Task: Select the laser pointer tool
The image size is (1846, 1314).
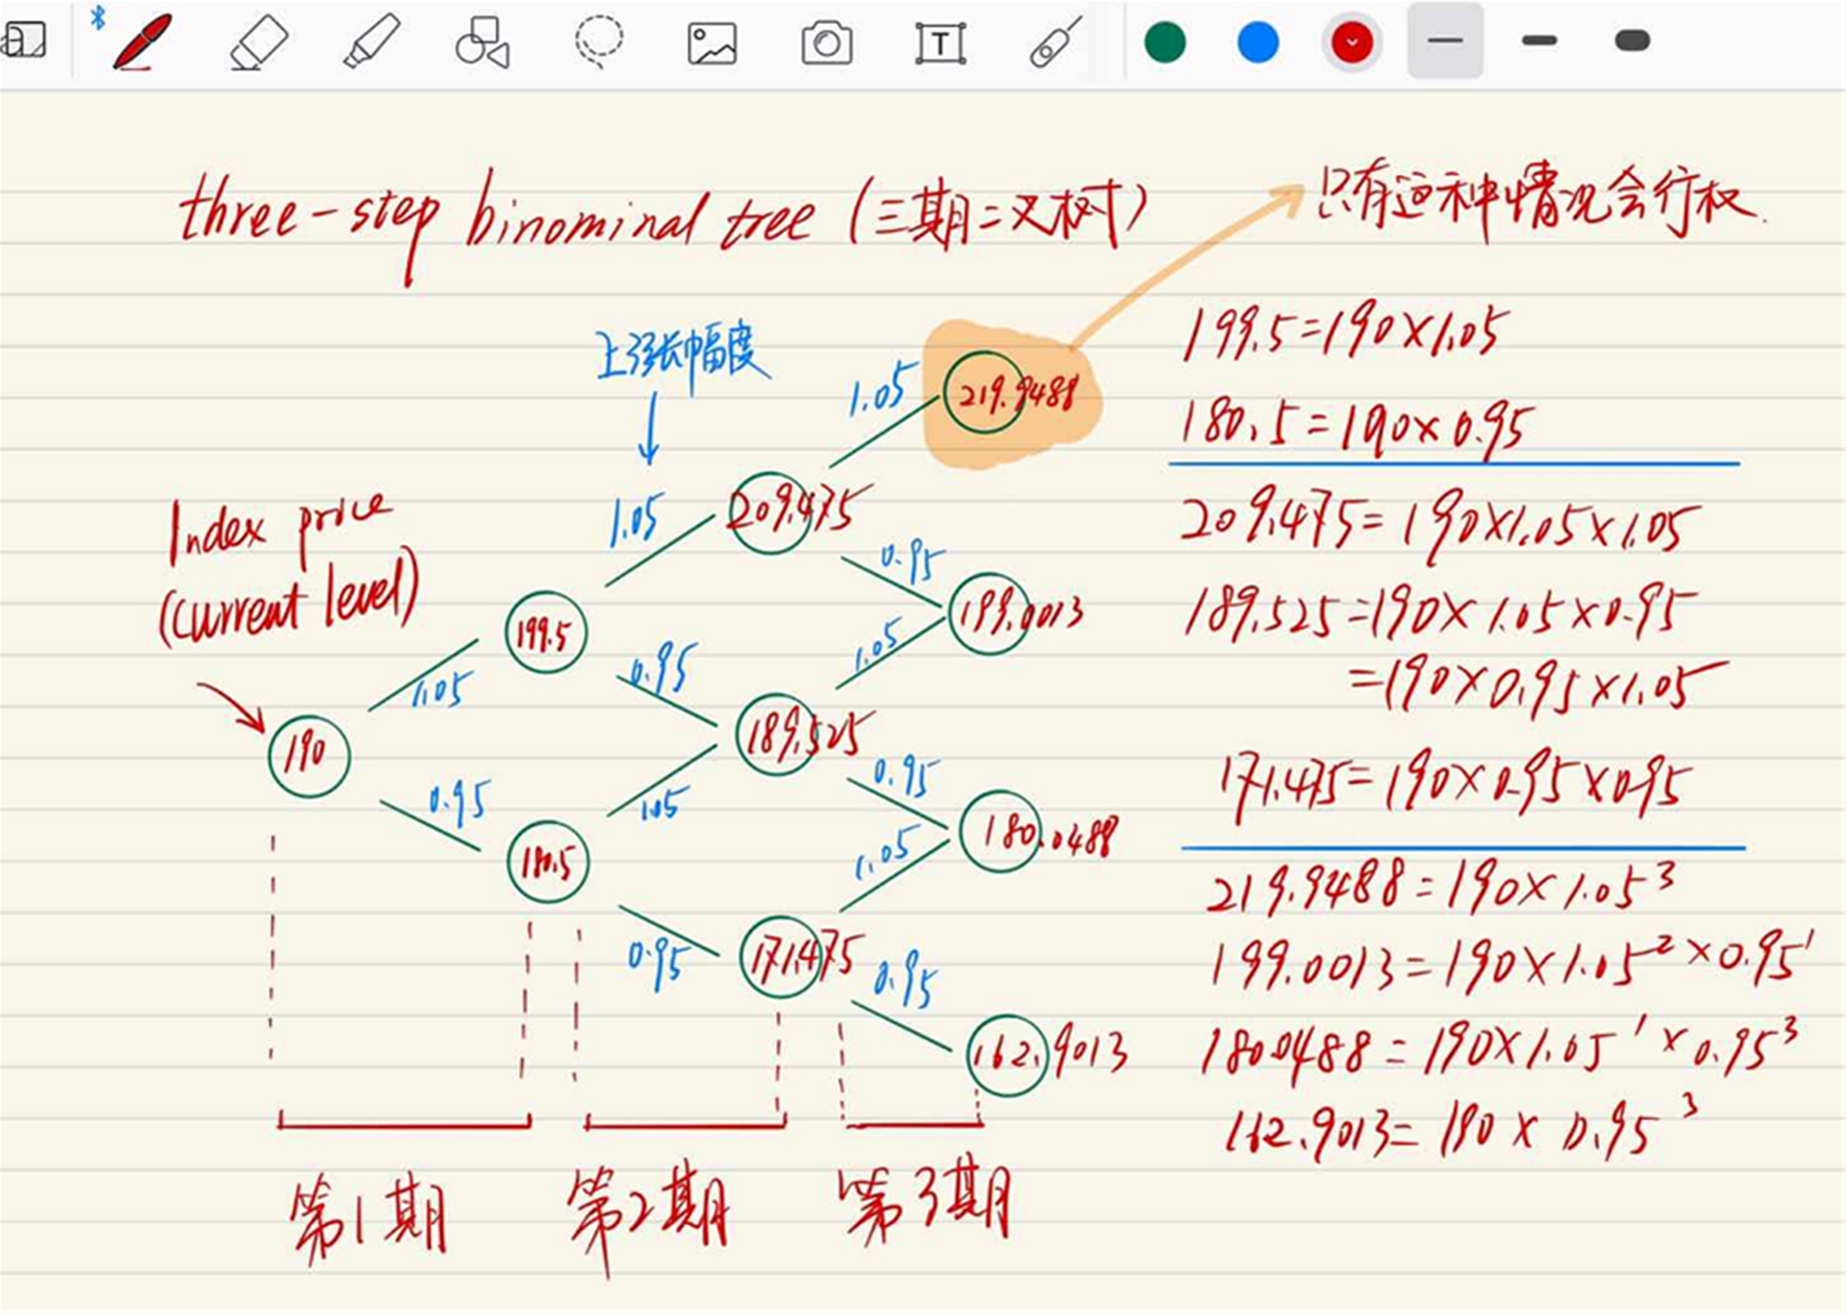Action: click(x=1054, y=42)
